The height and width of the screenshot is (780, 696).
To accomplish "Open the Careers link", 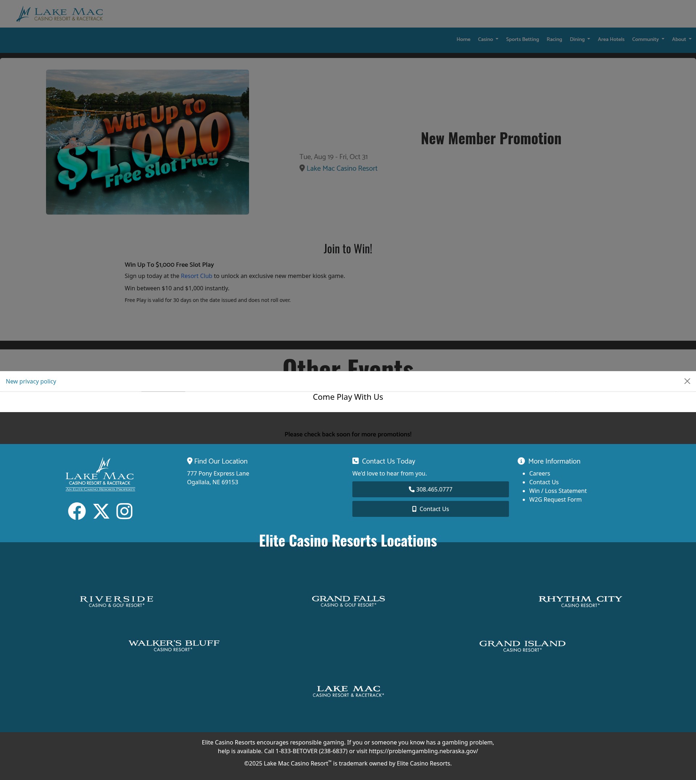I will click(539, 473).
